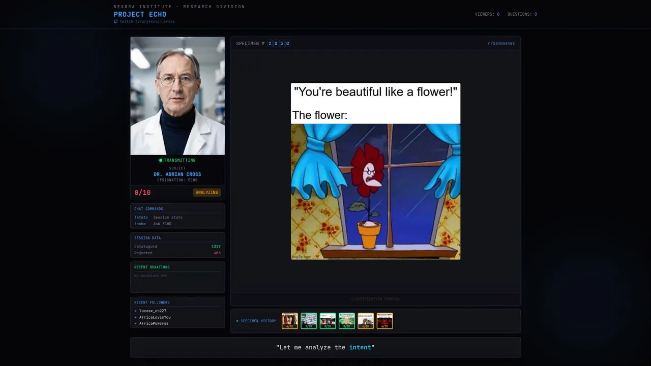Click follower lucasx_cb227
Image resolution: width=651 pixels, height=366 pixels.
[153, 311]
